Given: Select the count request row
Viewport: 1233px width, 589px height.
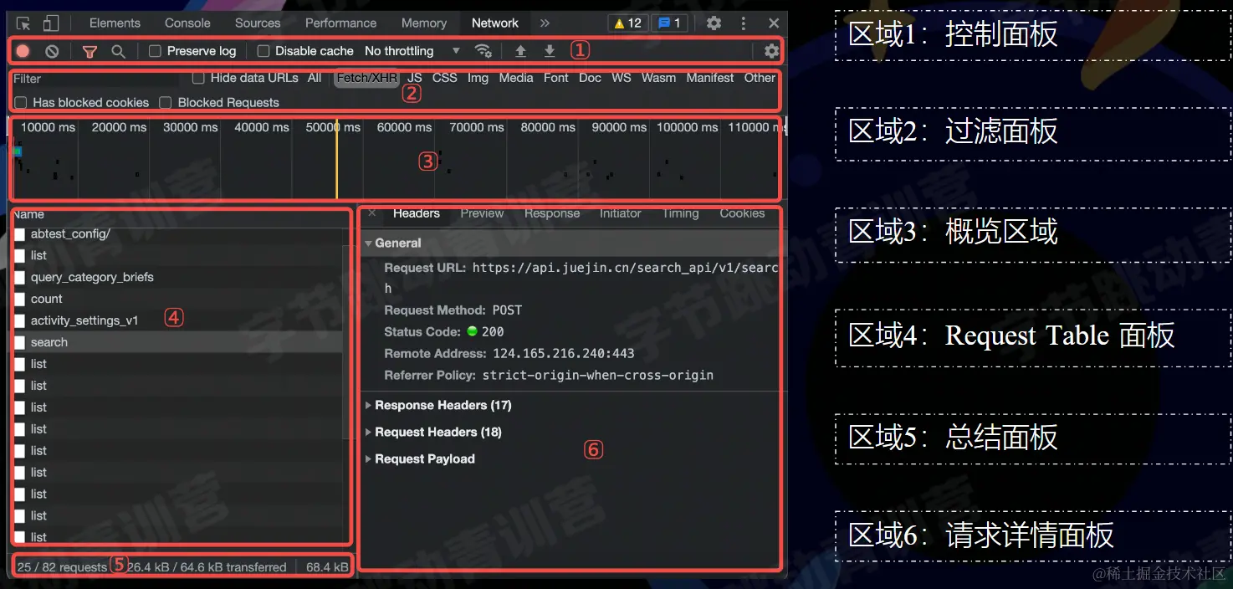Looking at the screenshot, I should coord(177,299).
